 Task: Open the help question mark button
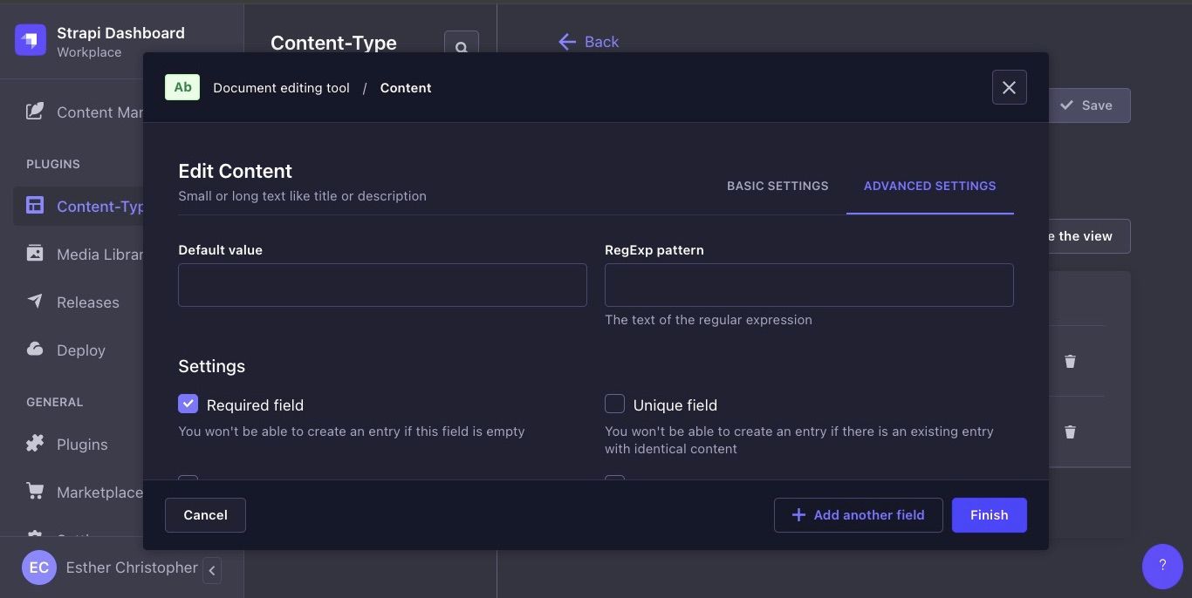(x=1162, y=566)
